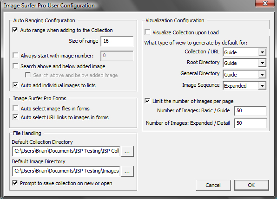277x199 pixels.
Task: Click the Vizualization Configuration group label
Action: pyautogui.click(x=175, y=20)
